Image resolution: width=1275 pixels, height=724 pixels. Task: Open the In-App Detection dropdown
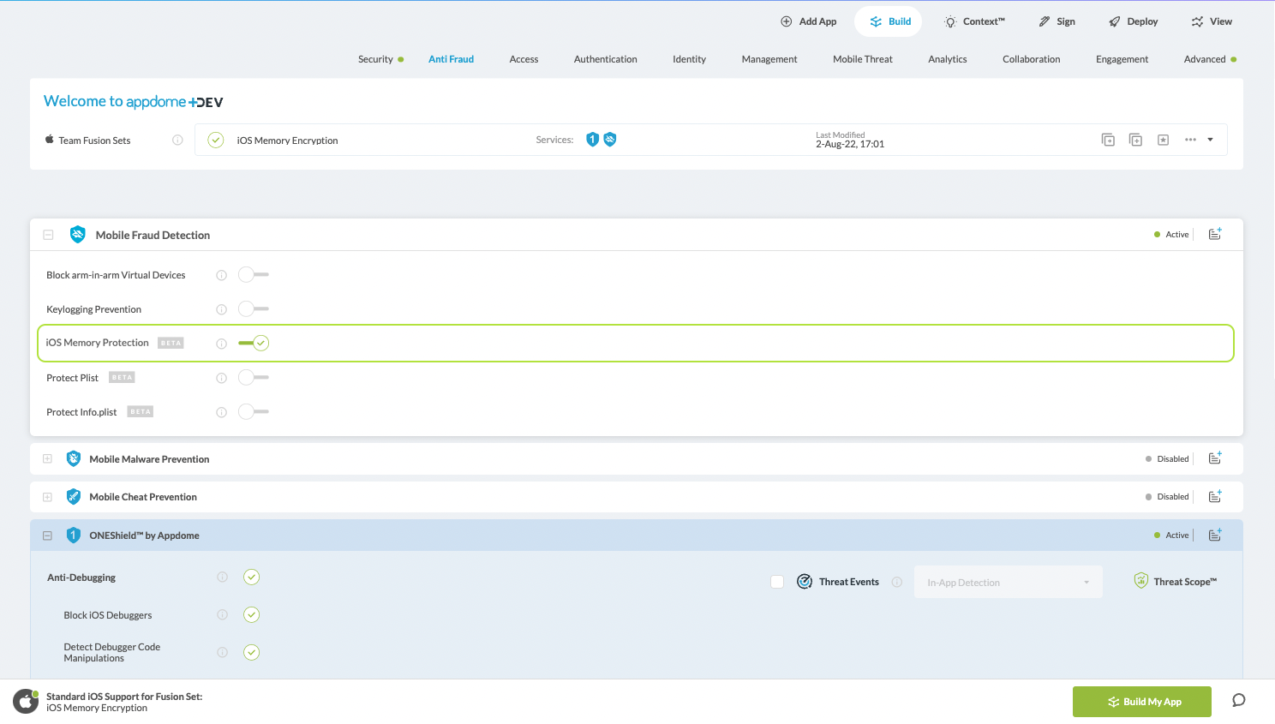coord(1008,583)
